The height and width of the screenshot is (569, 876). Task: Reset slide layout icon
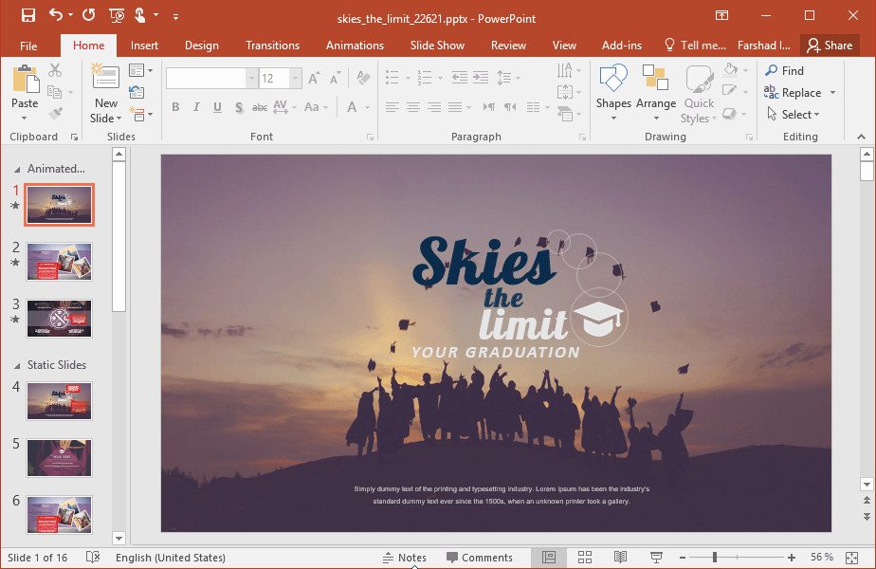137,92
